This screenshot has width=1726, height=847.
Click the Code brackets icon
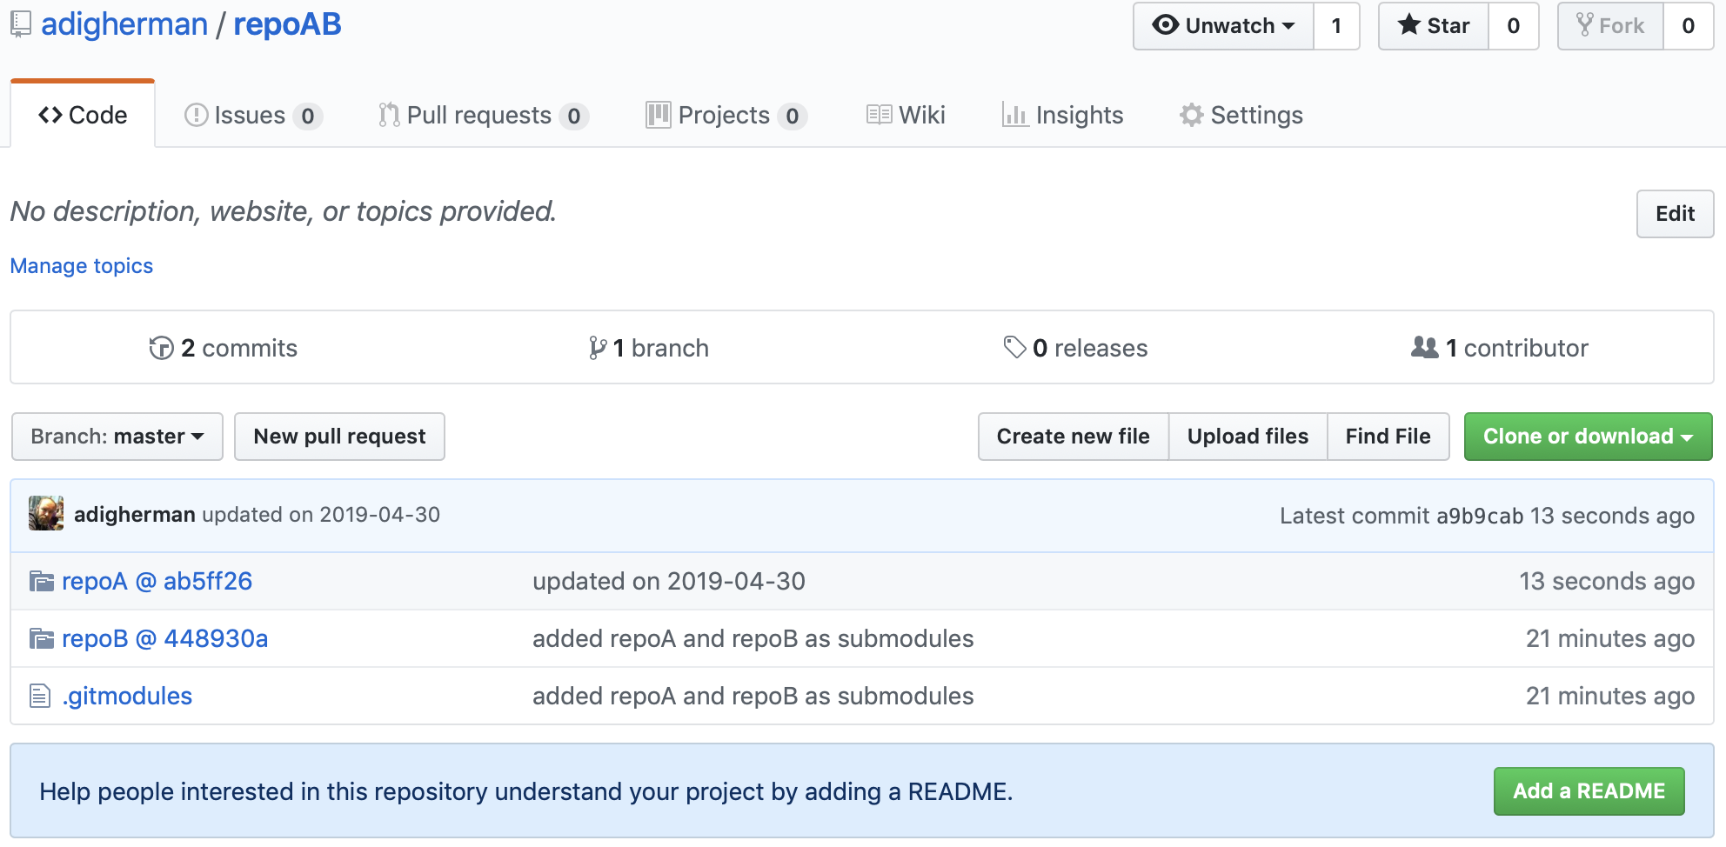50,115
